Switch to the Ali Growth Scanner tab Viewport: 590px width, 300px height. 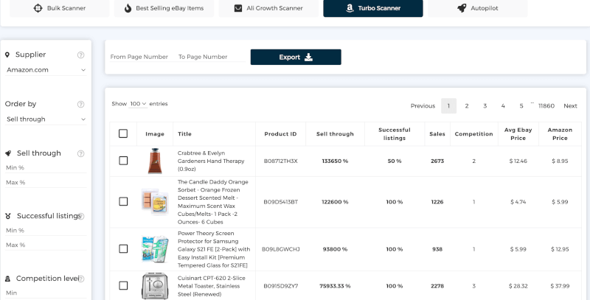(x=268, y=8)
